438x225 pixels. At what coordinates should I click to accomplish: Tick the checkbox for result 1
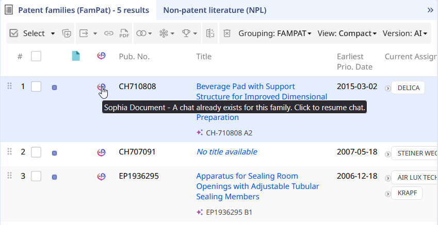pyautogui.click(x=36, y=86)
